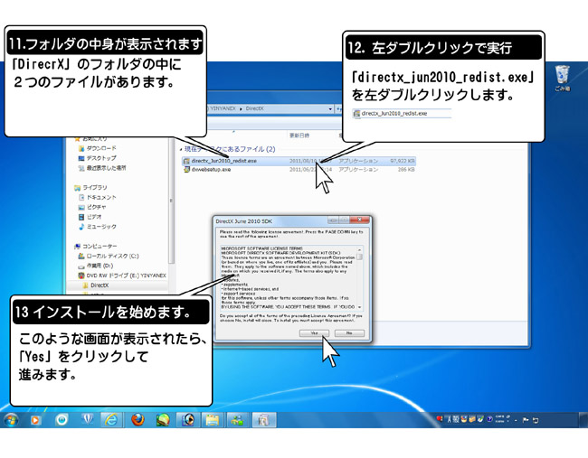Open the Recycle Bin desktop icon
The height and width of the screenshot is (458, 588).
[562, 79]
